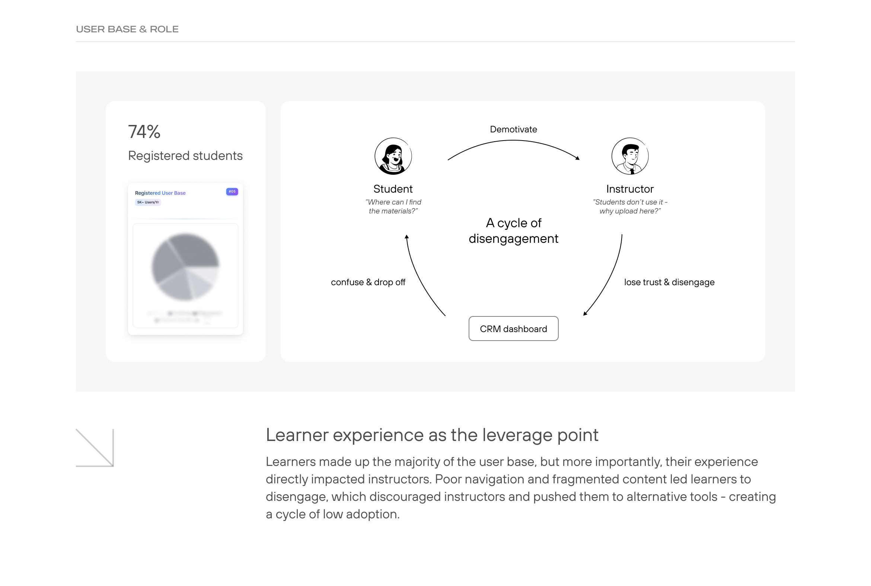Click the 74% statistic
The height and width of the screenshot is (586, 871).
tap(144, 132)
